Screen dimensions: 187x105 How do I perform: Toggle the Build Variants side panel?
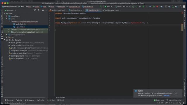click(x=2, y=76)
